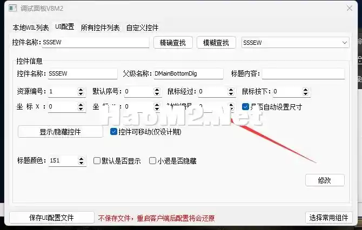Click the 资源编号 value field

[62, 92]
